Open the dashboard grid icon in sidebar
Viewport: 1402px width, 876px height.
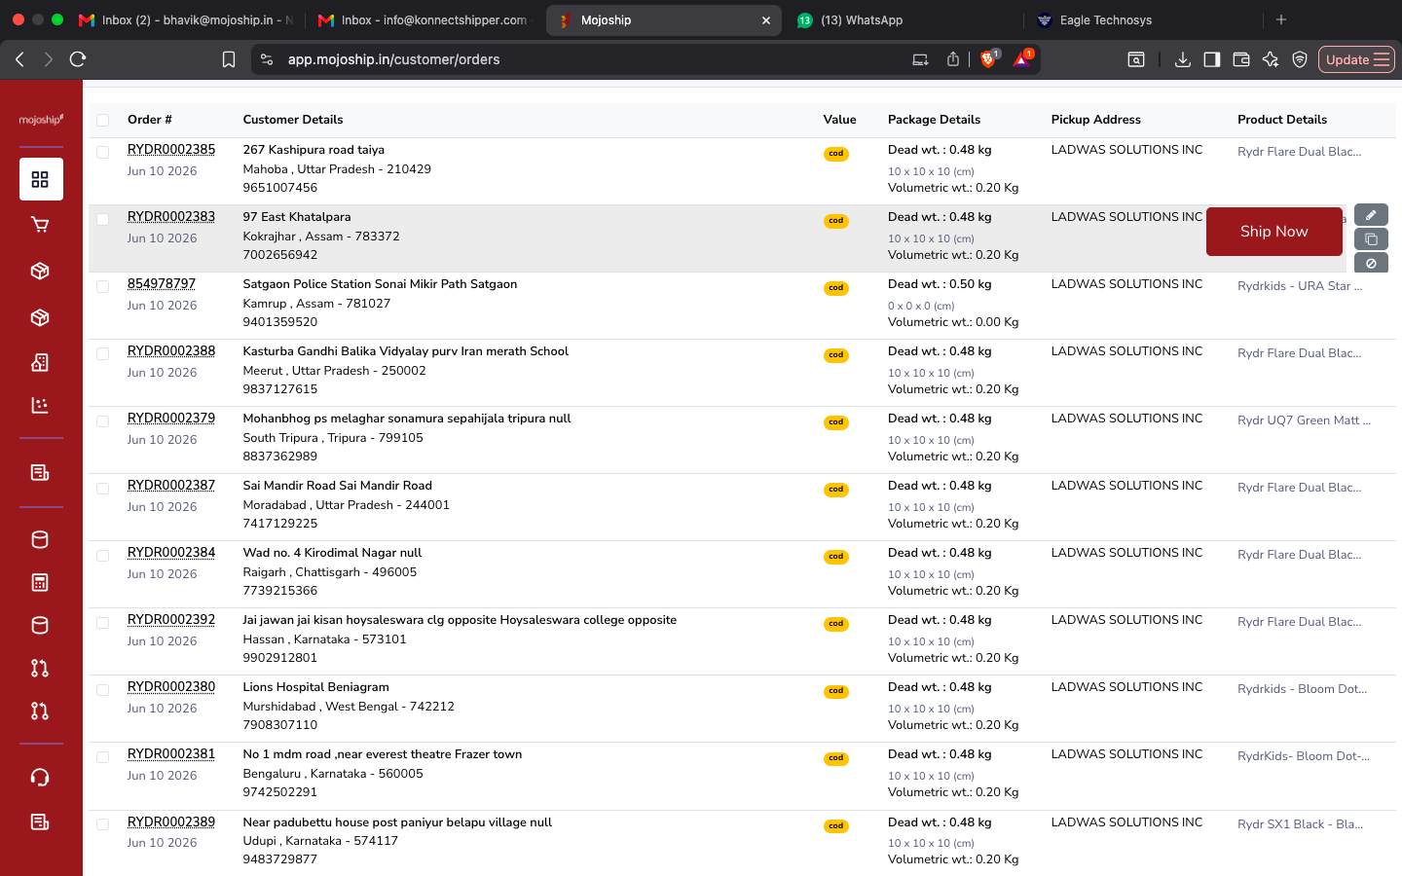(x=40, y=179)
